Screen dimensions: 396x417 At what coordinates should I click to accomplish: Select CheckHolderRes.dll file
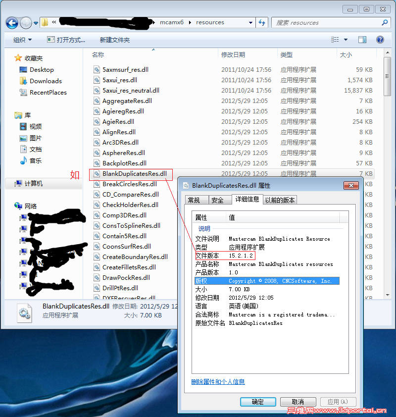point(131,205)
